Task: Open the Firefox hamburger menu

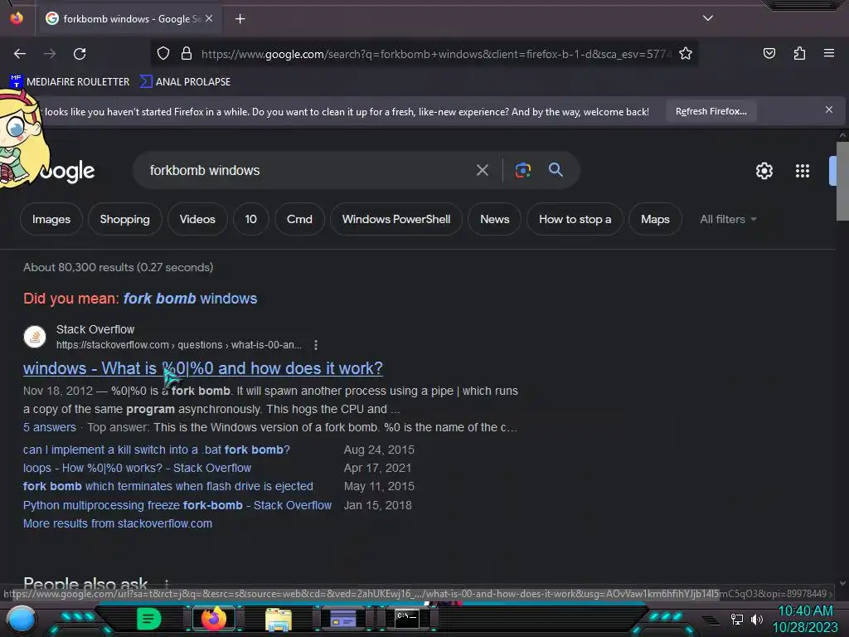Action: 828,53
